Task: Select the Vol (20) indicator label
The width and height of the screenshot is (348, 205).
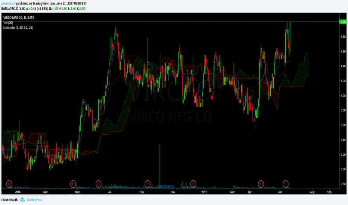Action: point(8,23)
